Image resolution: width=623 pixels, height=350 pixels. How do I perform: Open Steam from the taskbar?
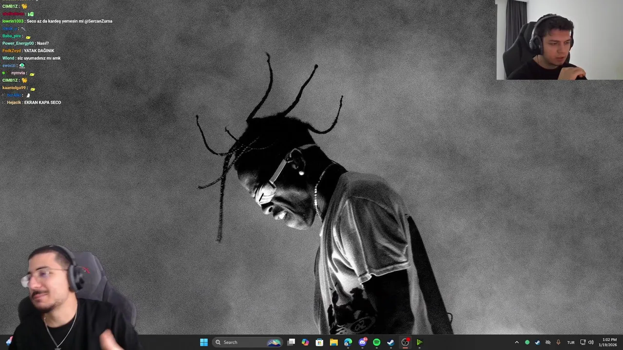[x=391, y=342]
